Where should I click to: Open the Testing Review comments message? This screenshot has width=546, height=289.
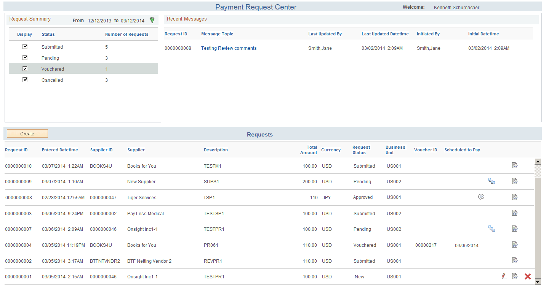[x=229, y=48]
